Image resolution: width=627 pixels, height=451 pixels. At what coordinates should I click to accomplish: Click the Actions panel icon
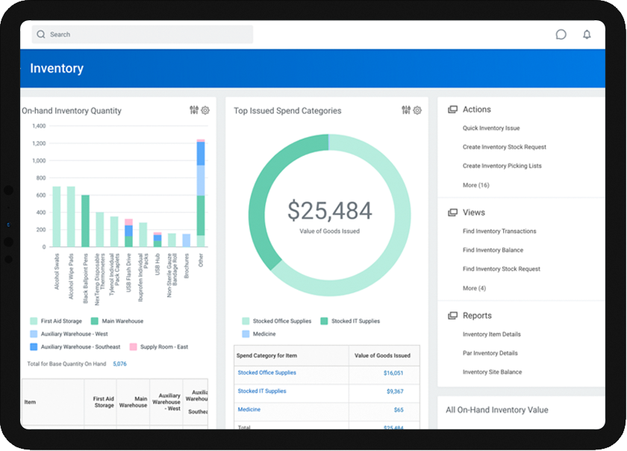coord(452,110)
